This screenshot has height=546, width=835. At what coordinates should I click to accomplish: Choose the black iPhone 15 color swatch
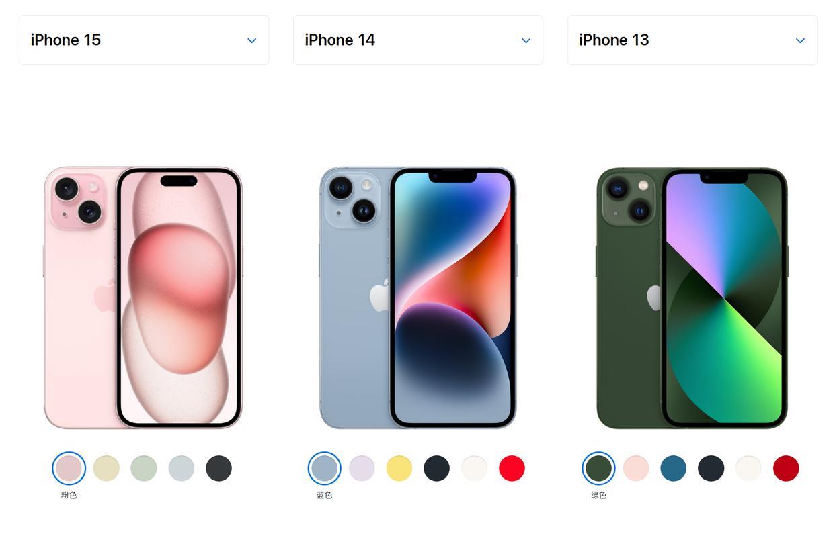pos(218,468)
